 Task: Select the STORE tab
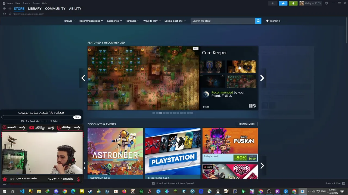click(x=19, y=9)
